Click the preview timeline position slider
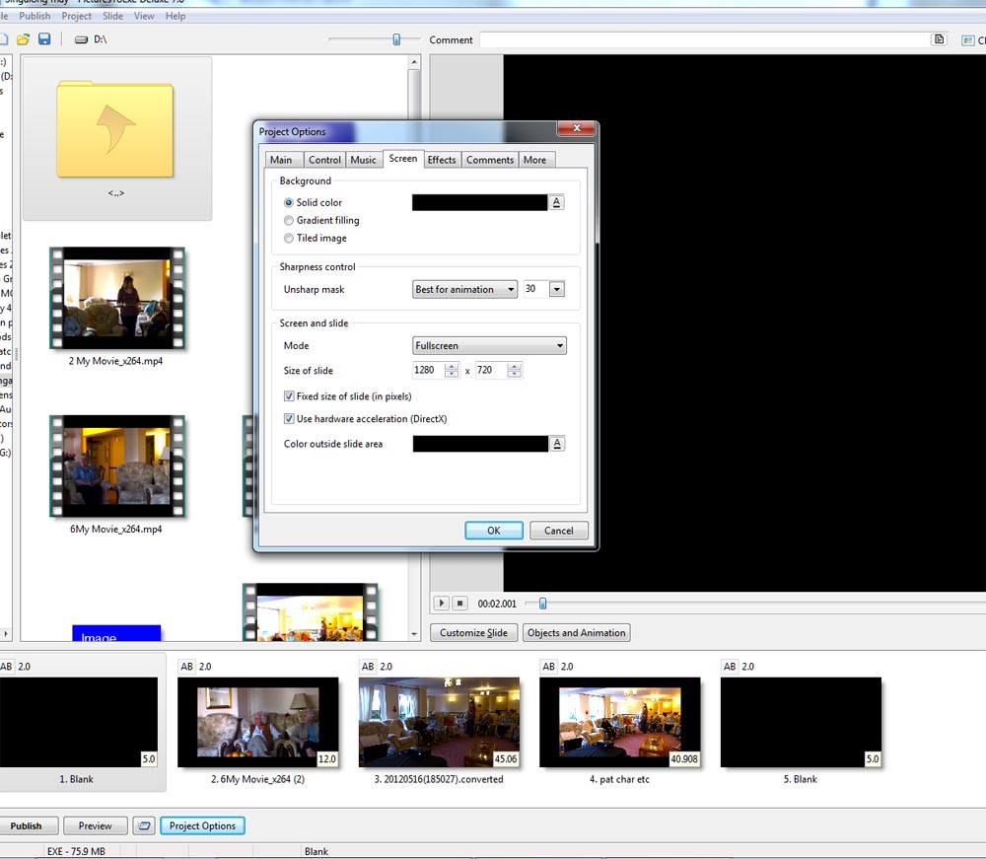 542,604
